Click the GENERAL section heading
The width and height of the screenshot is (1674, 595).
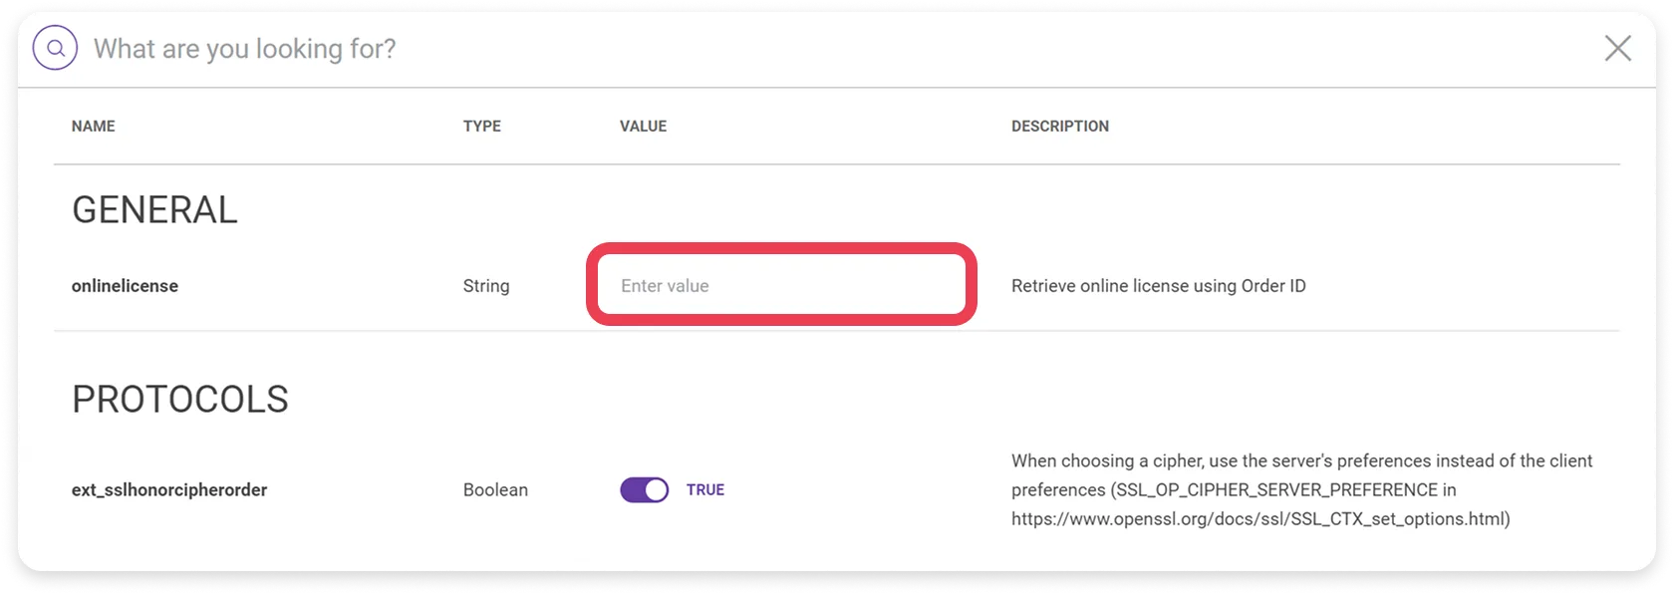point(154,209)
